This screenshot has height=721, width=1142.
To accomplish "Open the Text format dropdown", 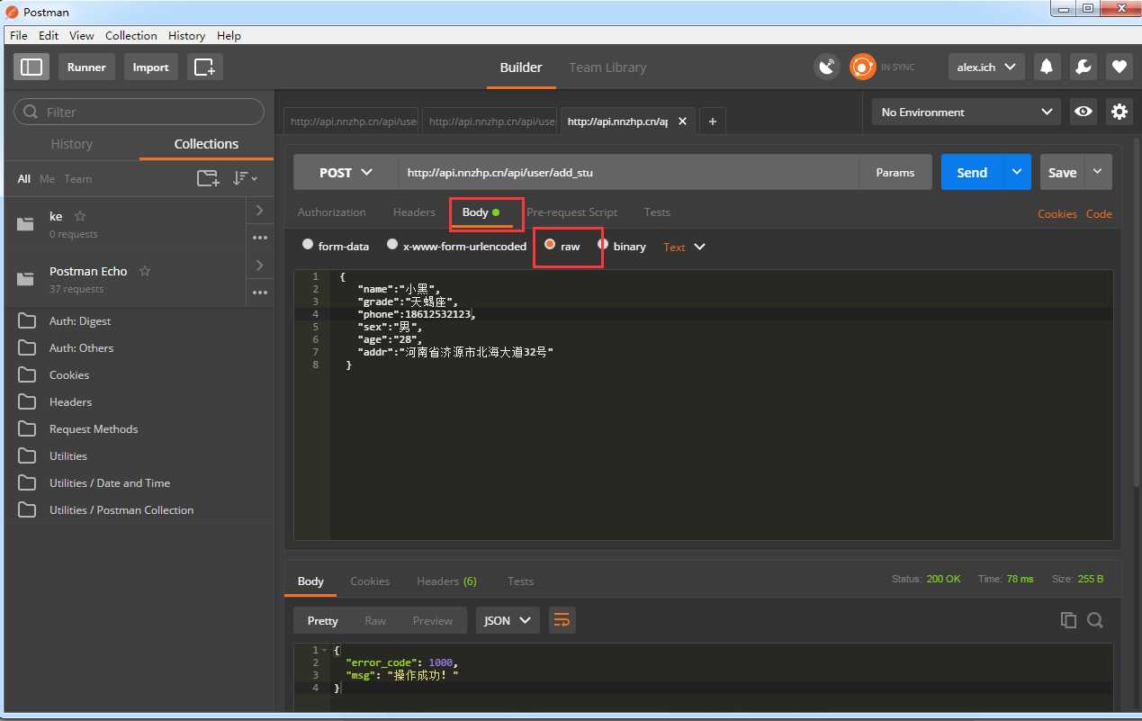I will pos(684,247).
